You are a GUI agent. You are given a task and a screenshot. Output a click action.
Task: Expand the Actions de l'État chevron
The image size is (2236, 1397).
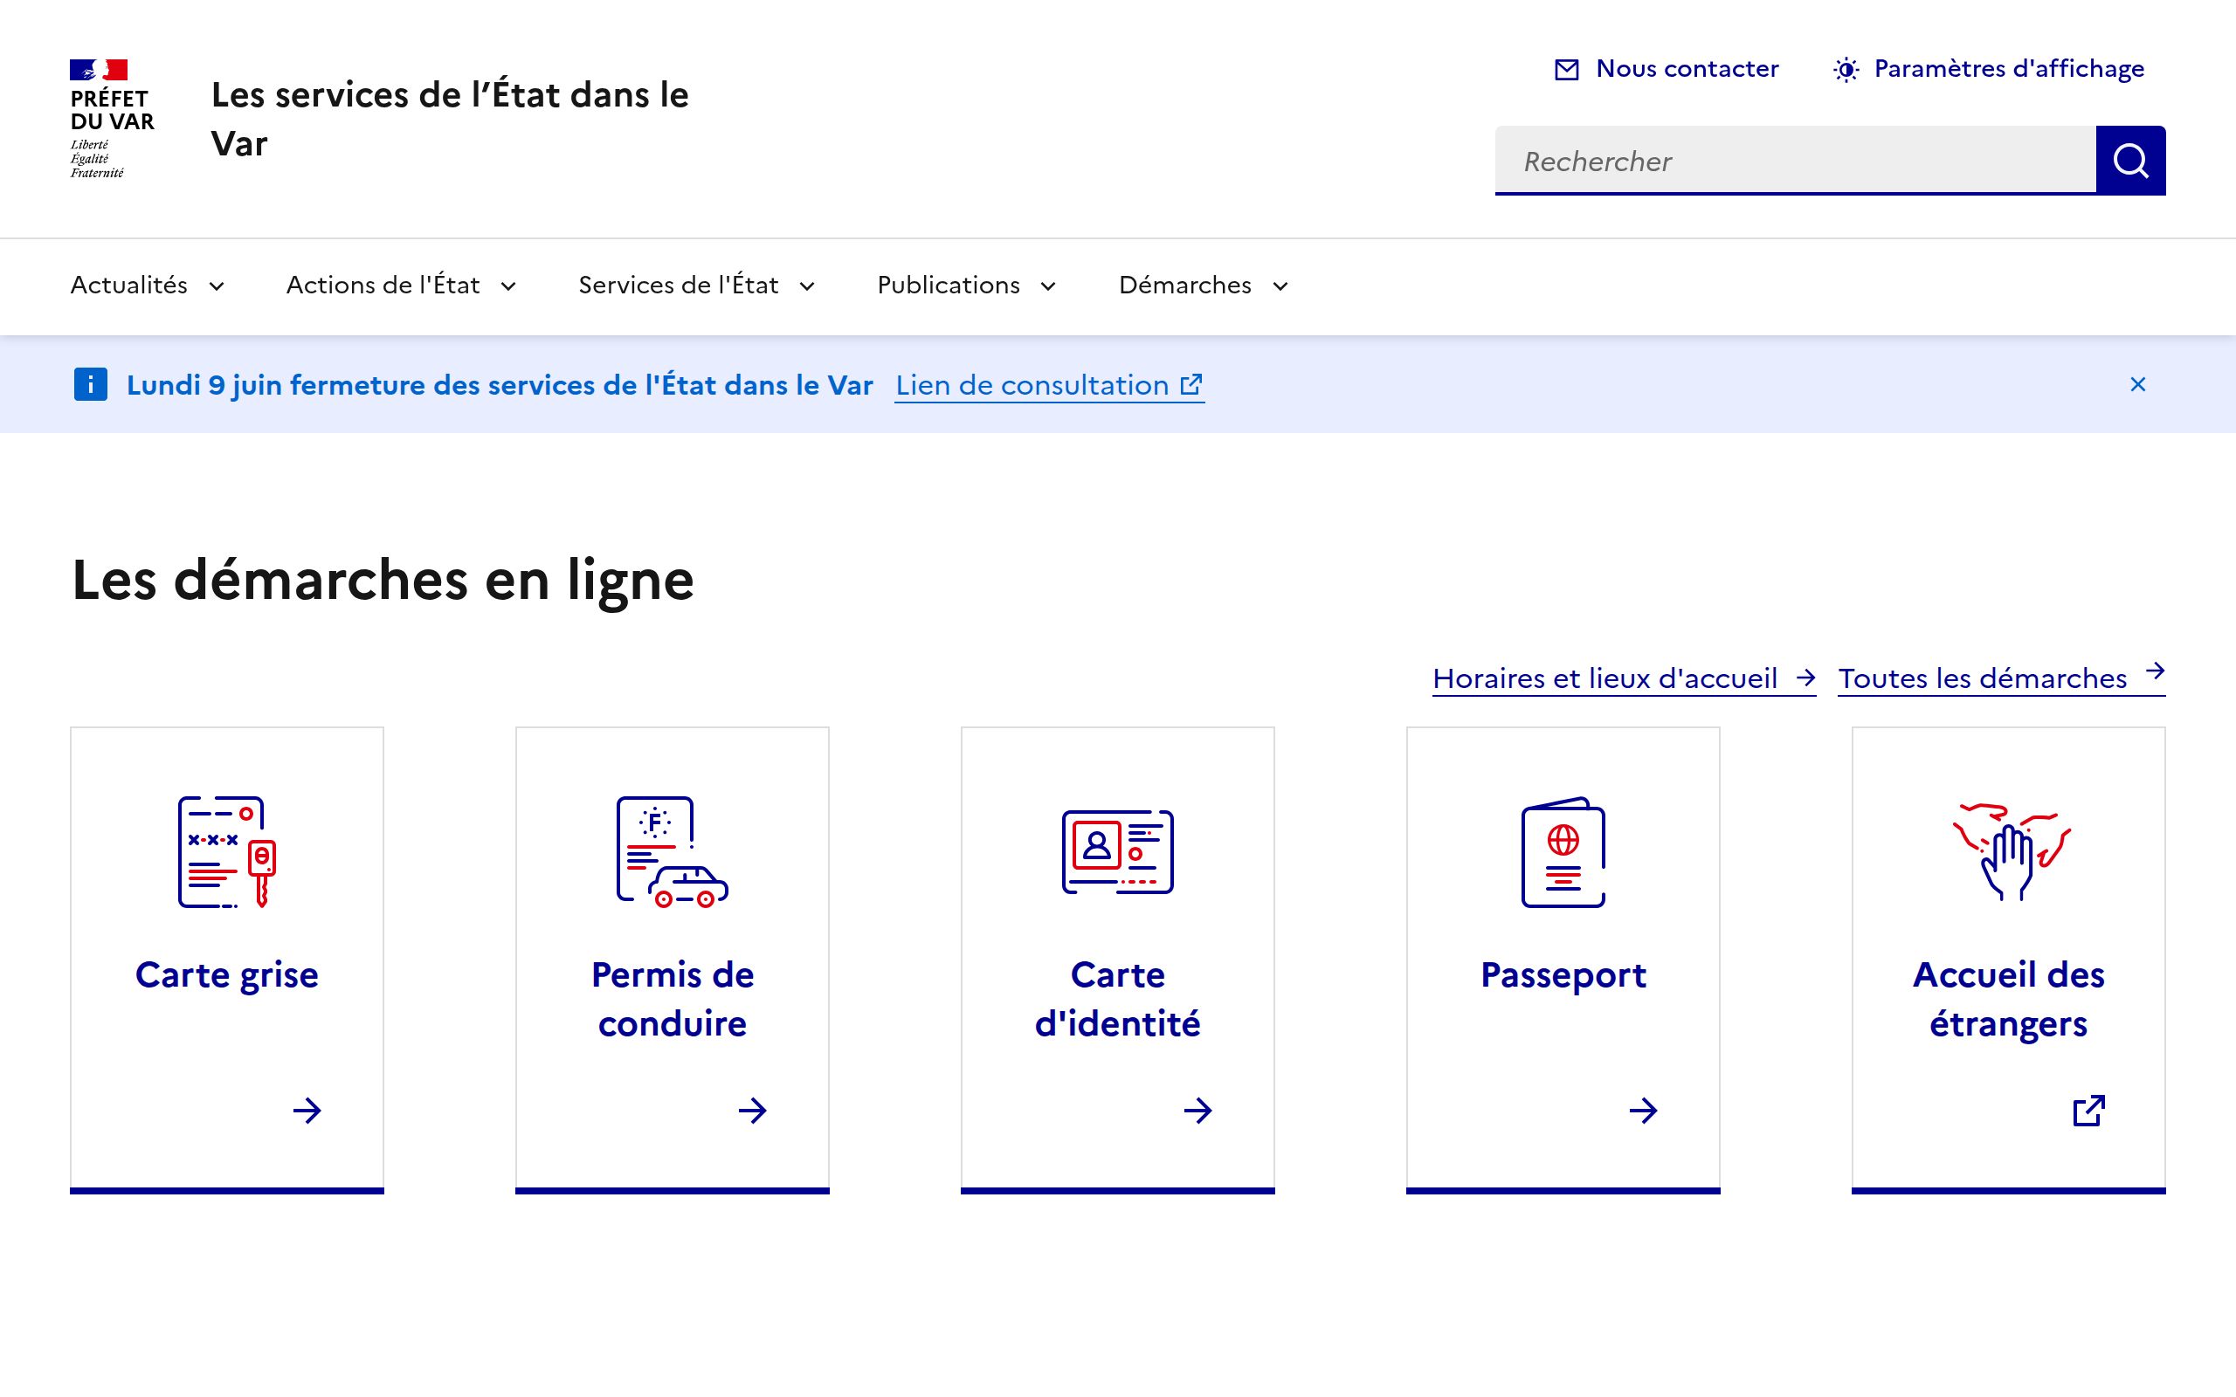click(x=508, y=286)
